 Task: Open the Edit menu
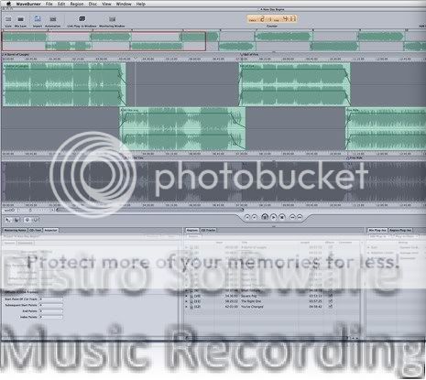click(61, 4)
